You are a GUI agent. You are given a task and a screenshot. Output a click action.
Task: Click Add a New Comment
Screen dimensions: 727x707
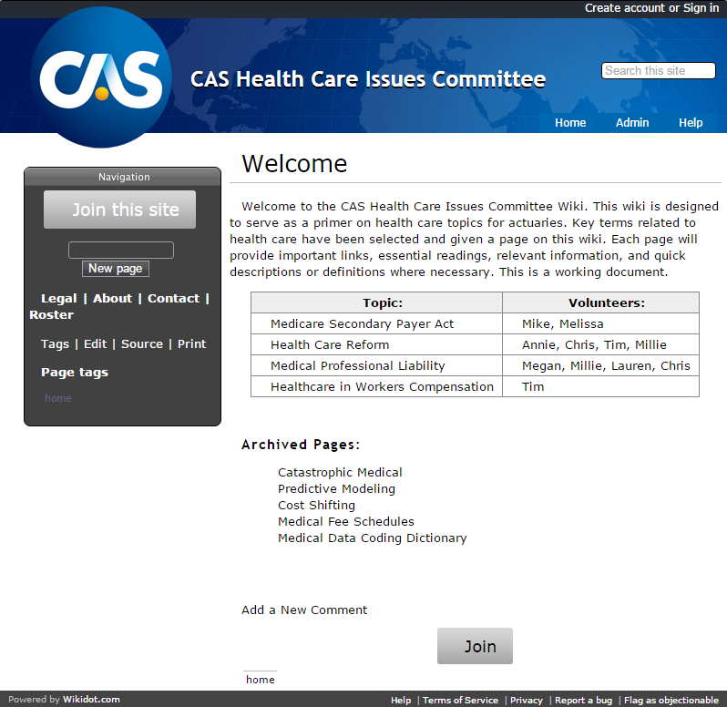coord(304,610)
